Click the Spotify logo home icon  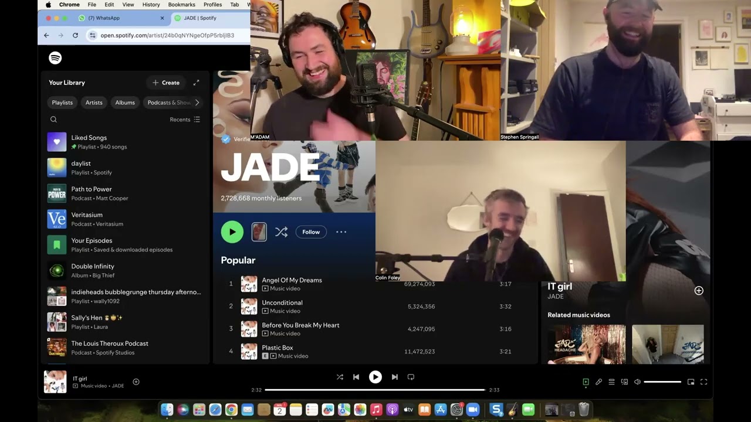click(x=55, y=58)
